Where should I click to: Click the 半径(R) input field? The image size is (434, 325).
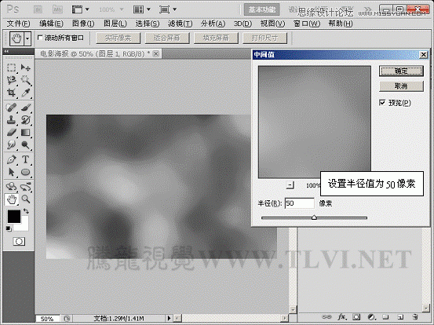(x=300, y=203)
